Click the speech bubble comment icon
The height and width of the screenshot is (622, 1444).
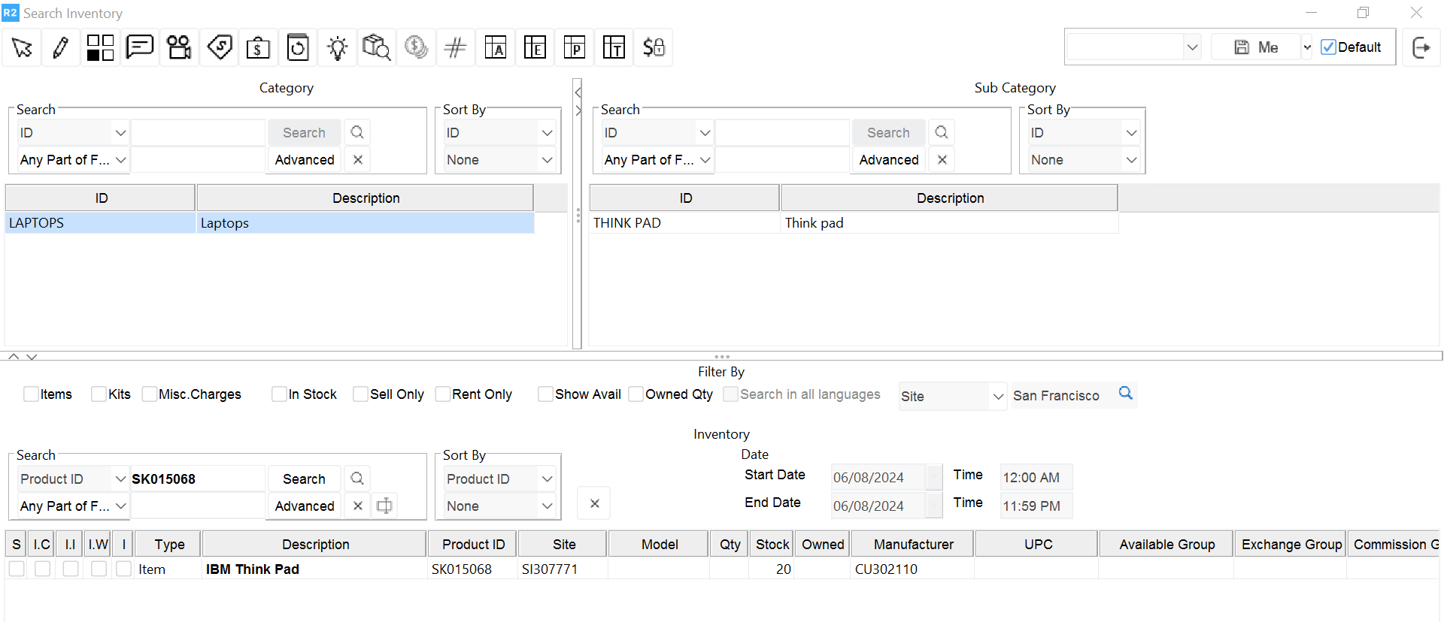click(140, 48)
